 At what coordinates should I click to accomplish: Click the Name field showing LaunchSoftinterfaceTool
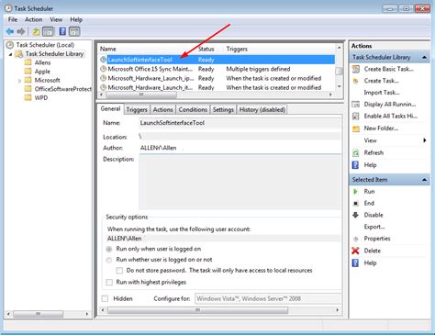[240, 123]
